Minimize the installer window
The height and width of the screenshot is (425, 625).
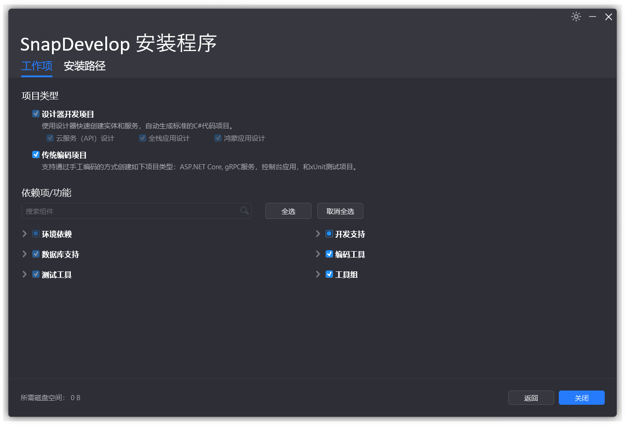(592, 17)
